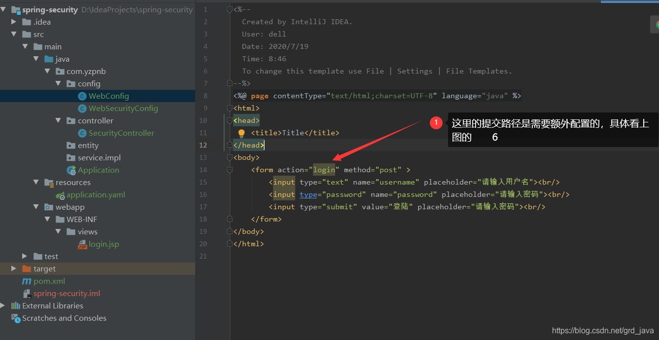Select login.jsp in the views folder
The height and width of the screenshot is (340, 659).
click(104, 244)
